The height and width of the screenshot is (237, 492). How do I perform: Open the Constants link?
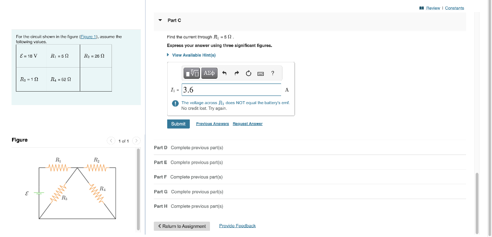pyautogui.click(x=455, y=8)
